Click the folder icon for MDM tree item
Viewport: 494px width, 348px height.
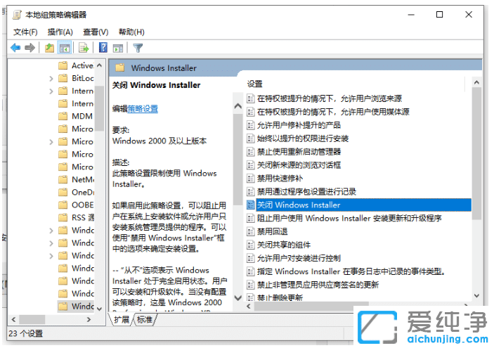(x=63, y=116)
